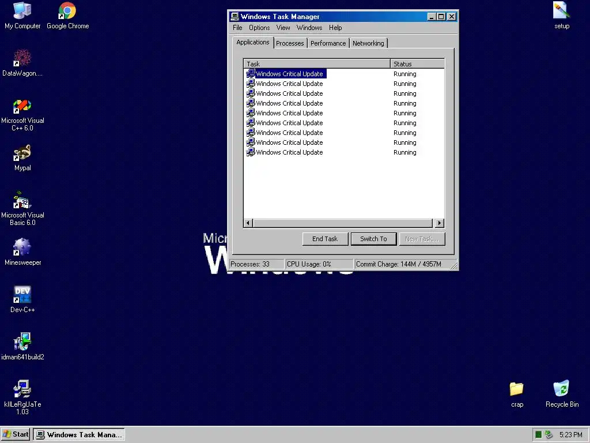This screenshot has height=443, width=590.
Task: Click the New Task... button
Action: tap(422, 239)
